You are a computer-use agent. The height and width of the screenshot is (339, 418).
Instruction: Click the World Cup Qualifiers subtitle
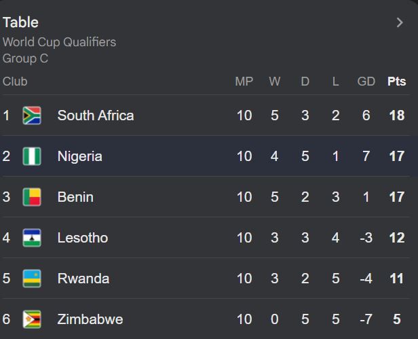(59, 42)
